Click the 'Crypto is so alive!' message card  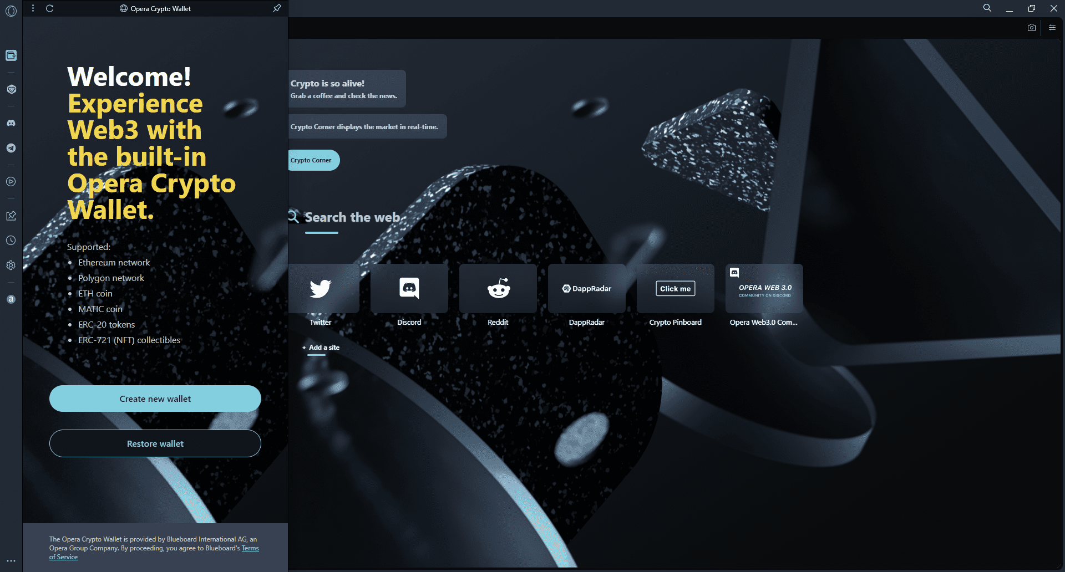347,89
